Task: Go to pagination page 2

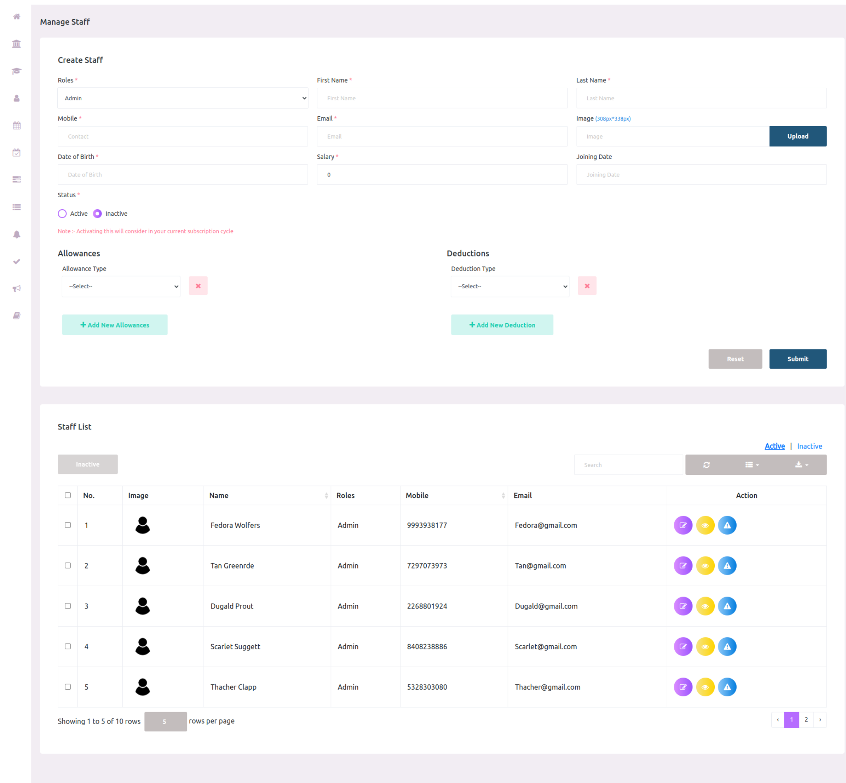Action: [806, 720]
